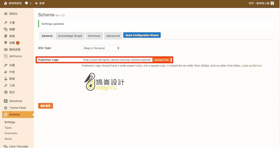This screenshot has width=280, height=148.
Task: Click the comments badge showing 2
Action: [18, 43]
